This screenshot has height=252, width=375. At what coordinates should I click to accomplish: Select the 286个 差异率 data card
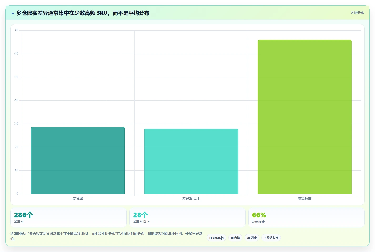(x=68, y=218)
